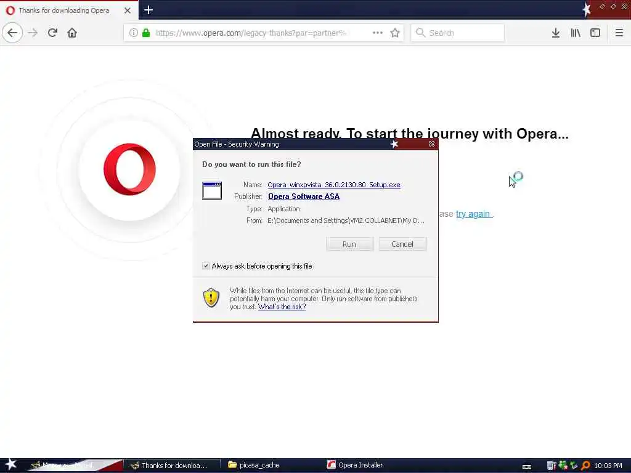Click the yellow warning shield icon
This screenshot has height=473, width=631.
point(211,297)
